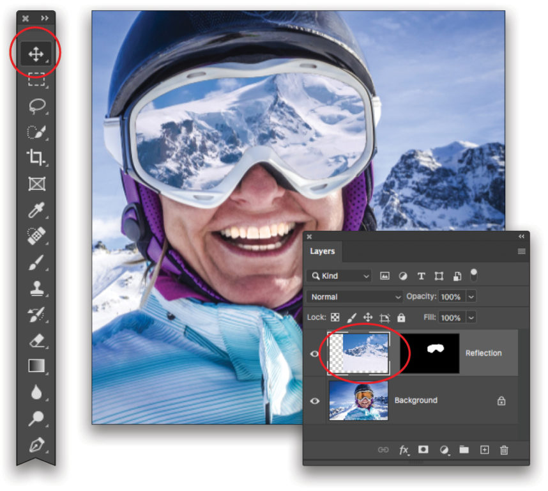Delete the selected layer

click(x=504, y=449)
